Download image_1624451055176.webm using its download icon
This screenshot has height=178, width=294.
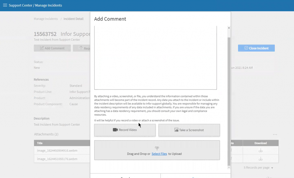(x=260, y=159)
